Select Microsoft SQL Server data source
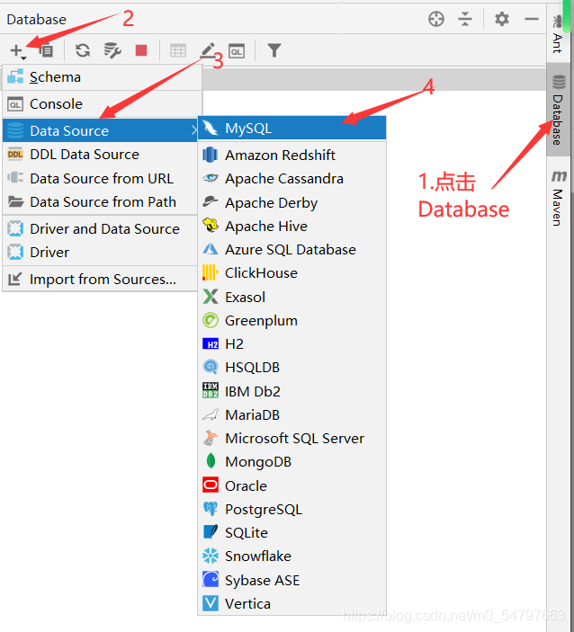 tap(292, 438)
